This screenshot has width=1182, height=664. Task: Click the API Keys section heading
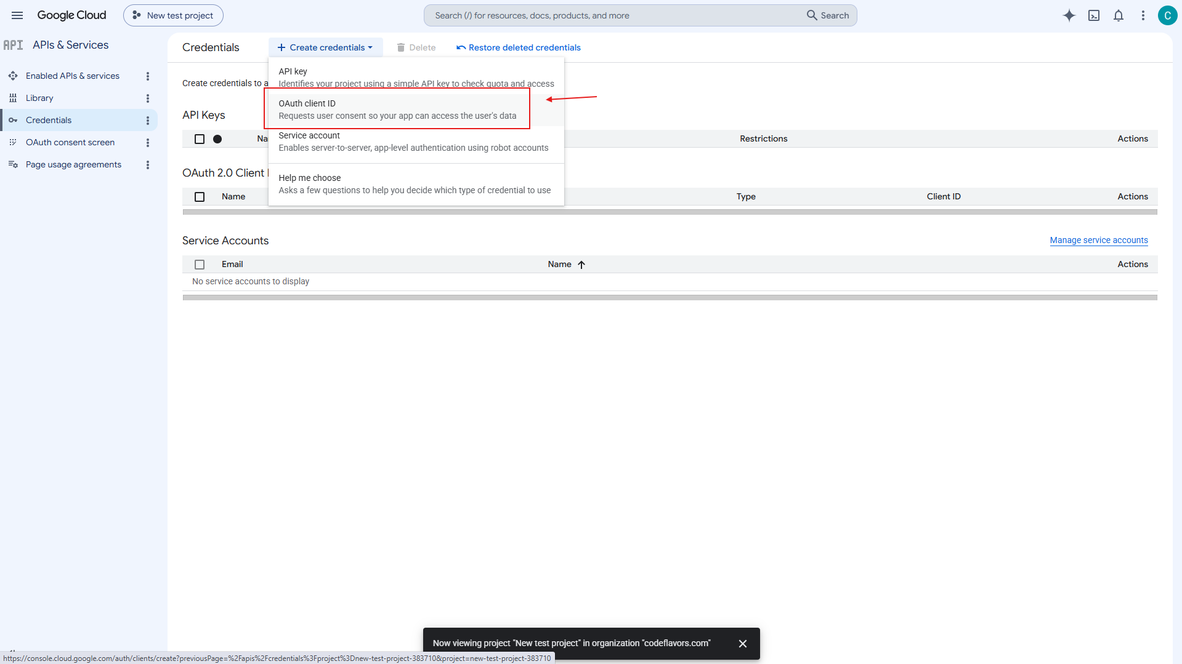click(x=204, y=115)
